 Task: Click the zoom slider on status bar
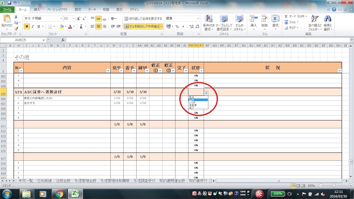click(334, 186)
